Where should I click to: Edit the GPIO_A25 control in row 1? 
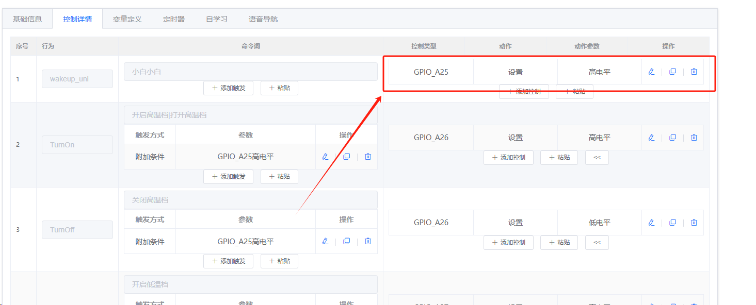651,72
